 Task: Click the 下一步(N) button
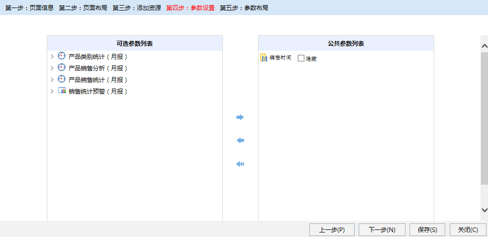(x=382, y=230)
